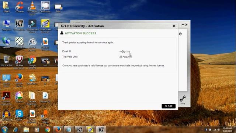236x133 pixels.
Task: Open Windows Explorer from taskbar
Action: point(26,130)
